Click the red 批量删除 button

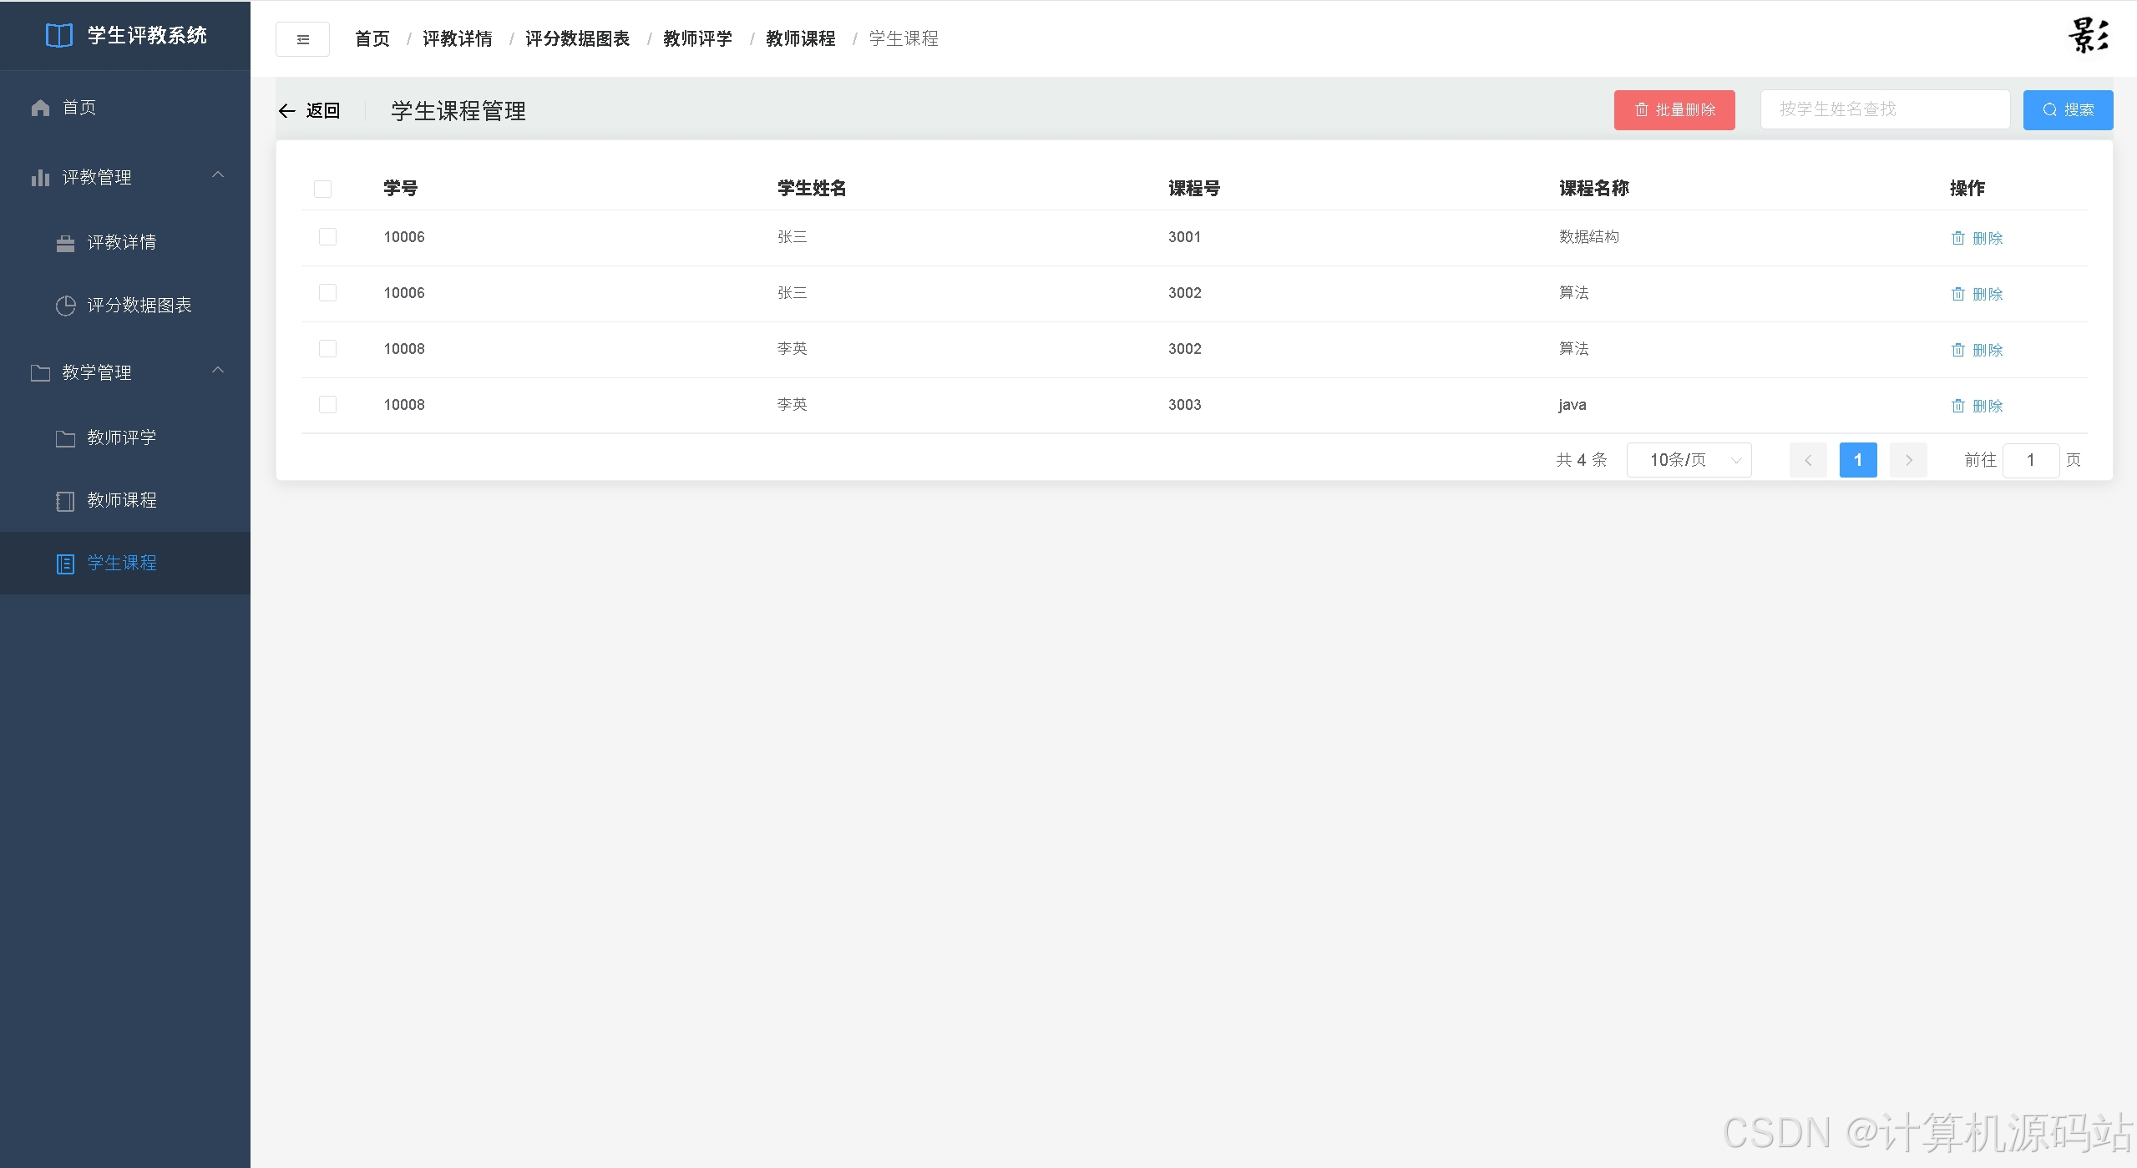[1674, 110]
